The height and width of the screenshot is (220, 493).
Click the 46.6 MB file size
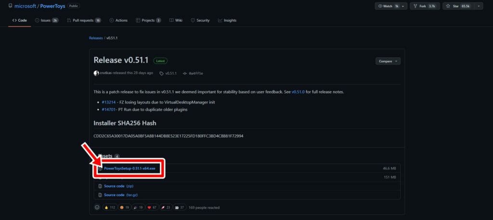click(x=389, y=168)
